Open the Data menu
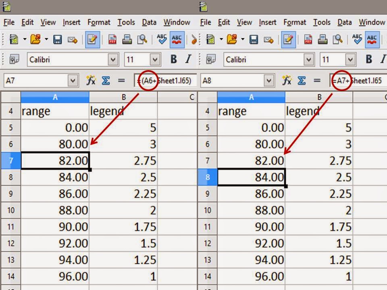This screenshot has width=387, height=290. 150,22
